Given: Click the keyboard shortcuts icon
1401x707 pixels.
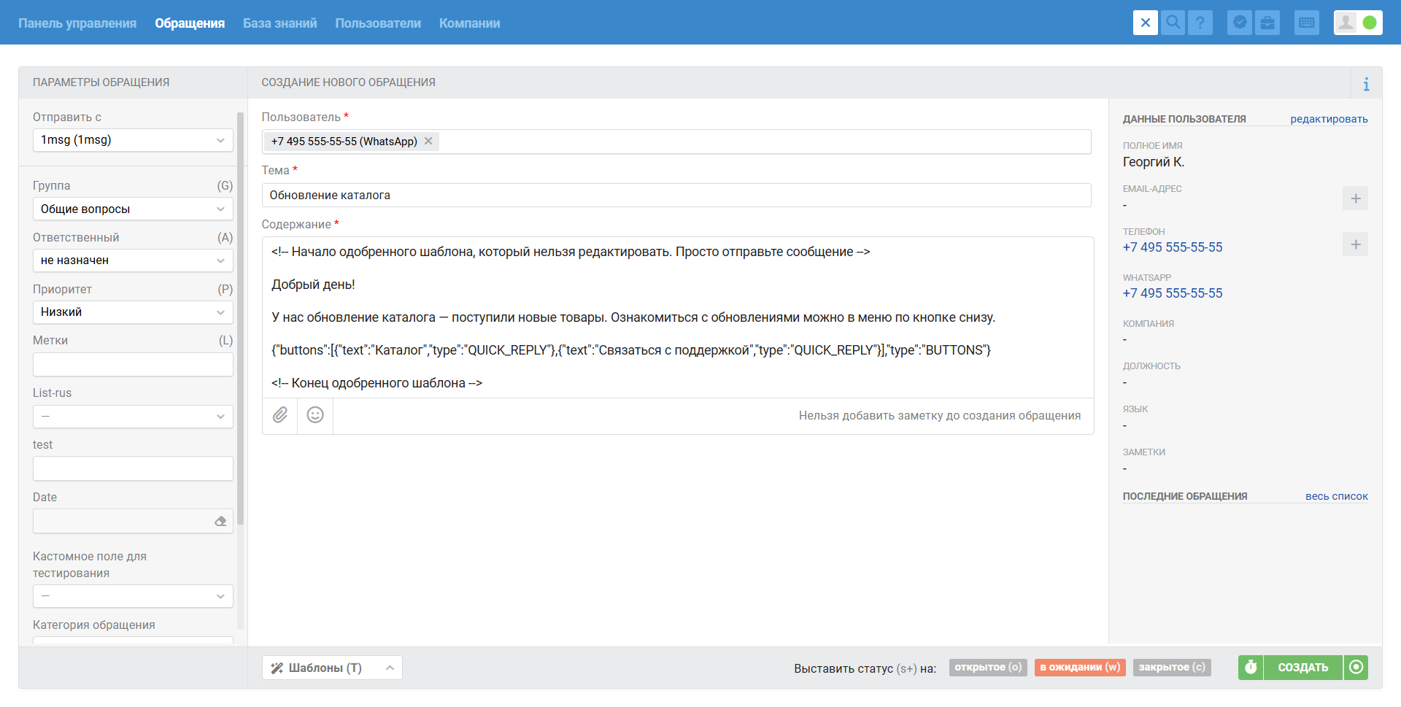Looking at the screenshot, I should [1306, 23].
